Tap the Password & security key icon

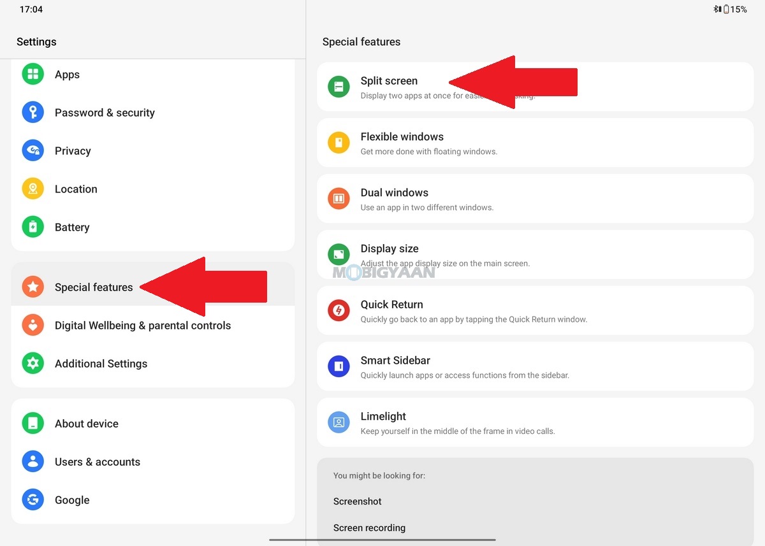point(33,113)
